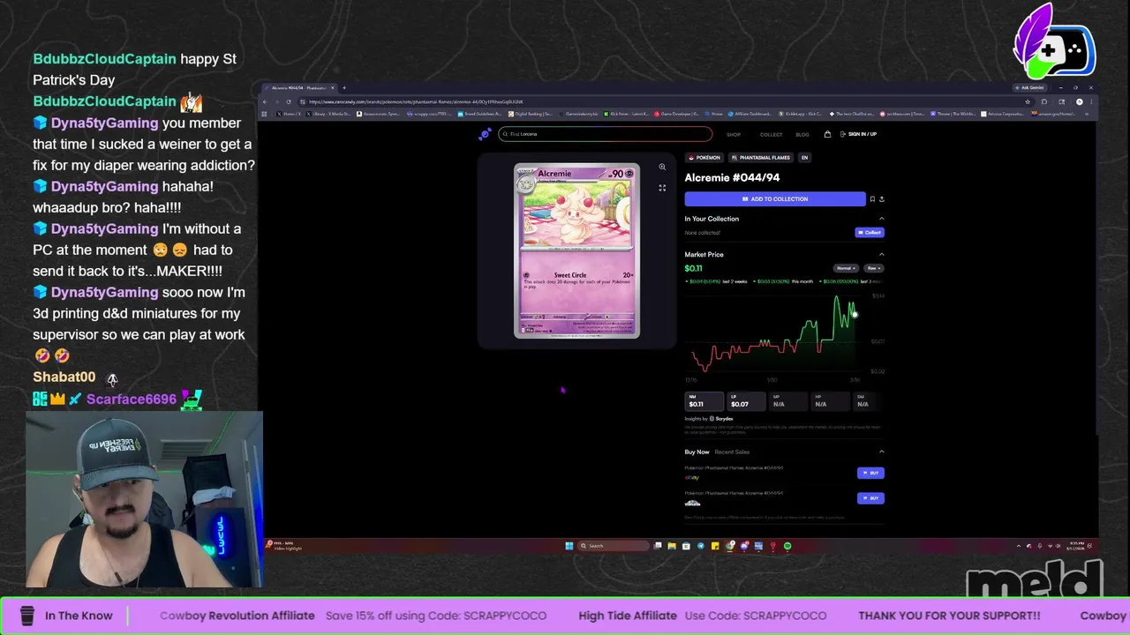The image size is (1130, 635).
Task: Click the browser extensions puzzle icon
Action: 1043,101
